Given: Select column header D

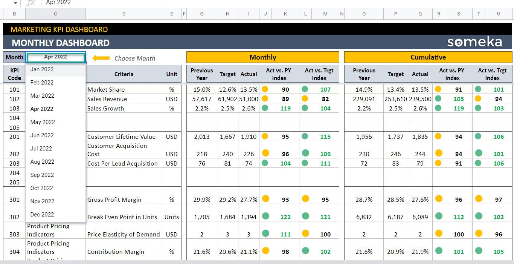Looking at the screenshot, I should pyautogui.click(x=124, y=14).
